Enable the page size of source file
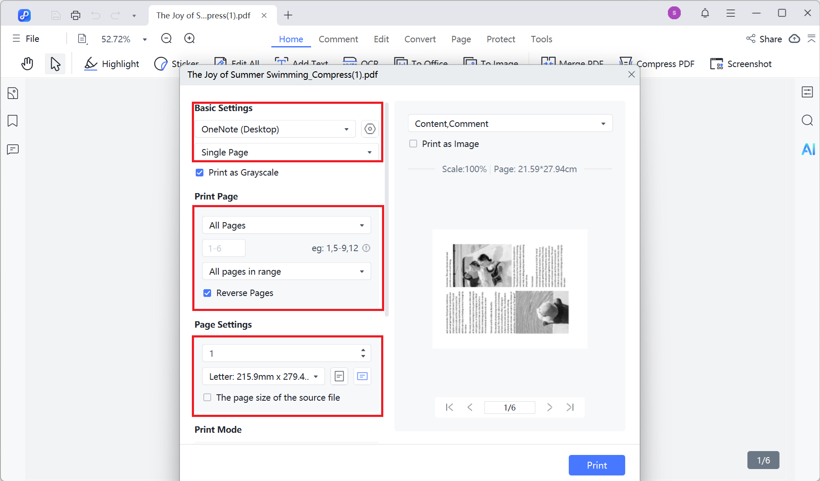820x481 pixels. coord(207,397)
